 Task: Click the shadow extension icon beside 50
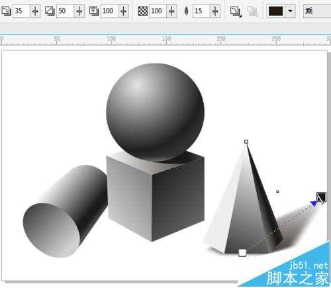[x=50, y=11]
